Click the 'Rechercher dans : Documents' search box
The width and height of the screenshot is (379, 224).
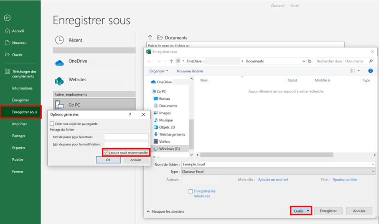pyautogui.click(x=344, y=61)
